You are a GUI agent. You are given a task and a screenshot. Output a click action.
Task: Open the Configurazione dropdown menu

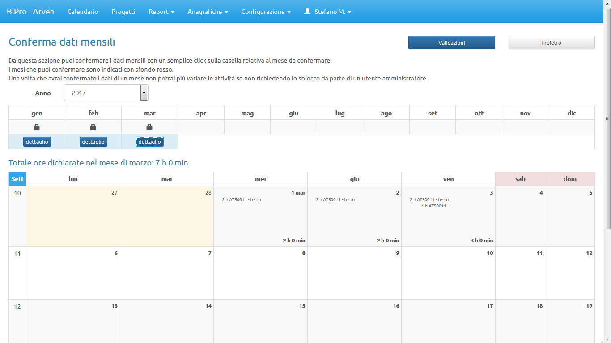coord(266,12)
